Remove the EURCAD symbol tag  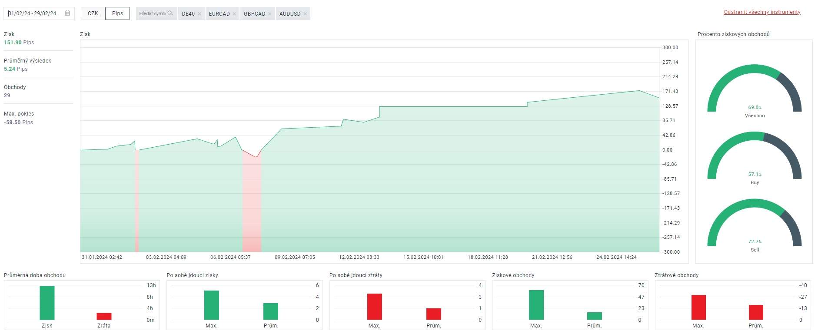234,14
